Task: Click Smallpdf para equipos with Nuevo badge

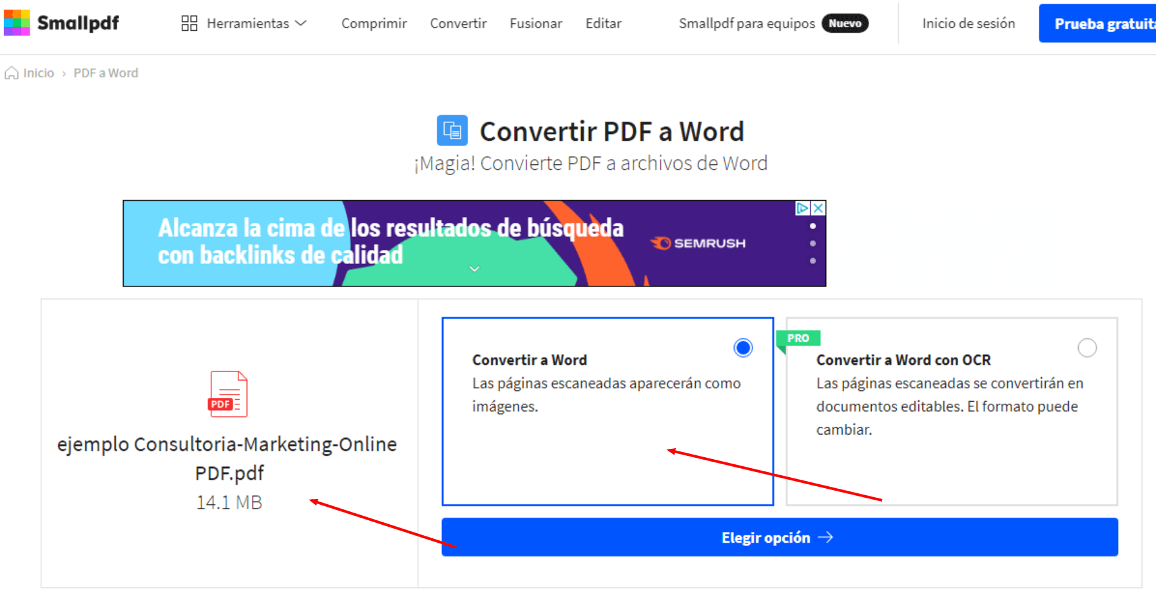Action: tap(746, 23)
